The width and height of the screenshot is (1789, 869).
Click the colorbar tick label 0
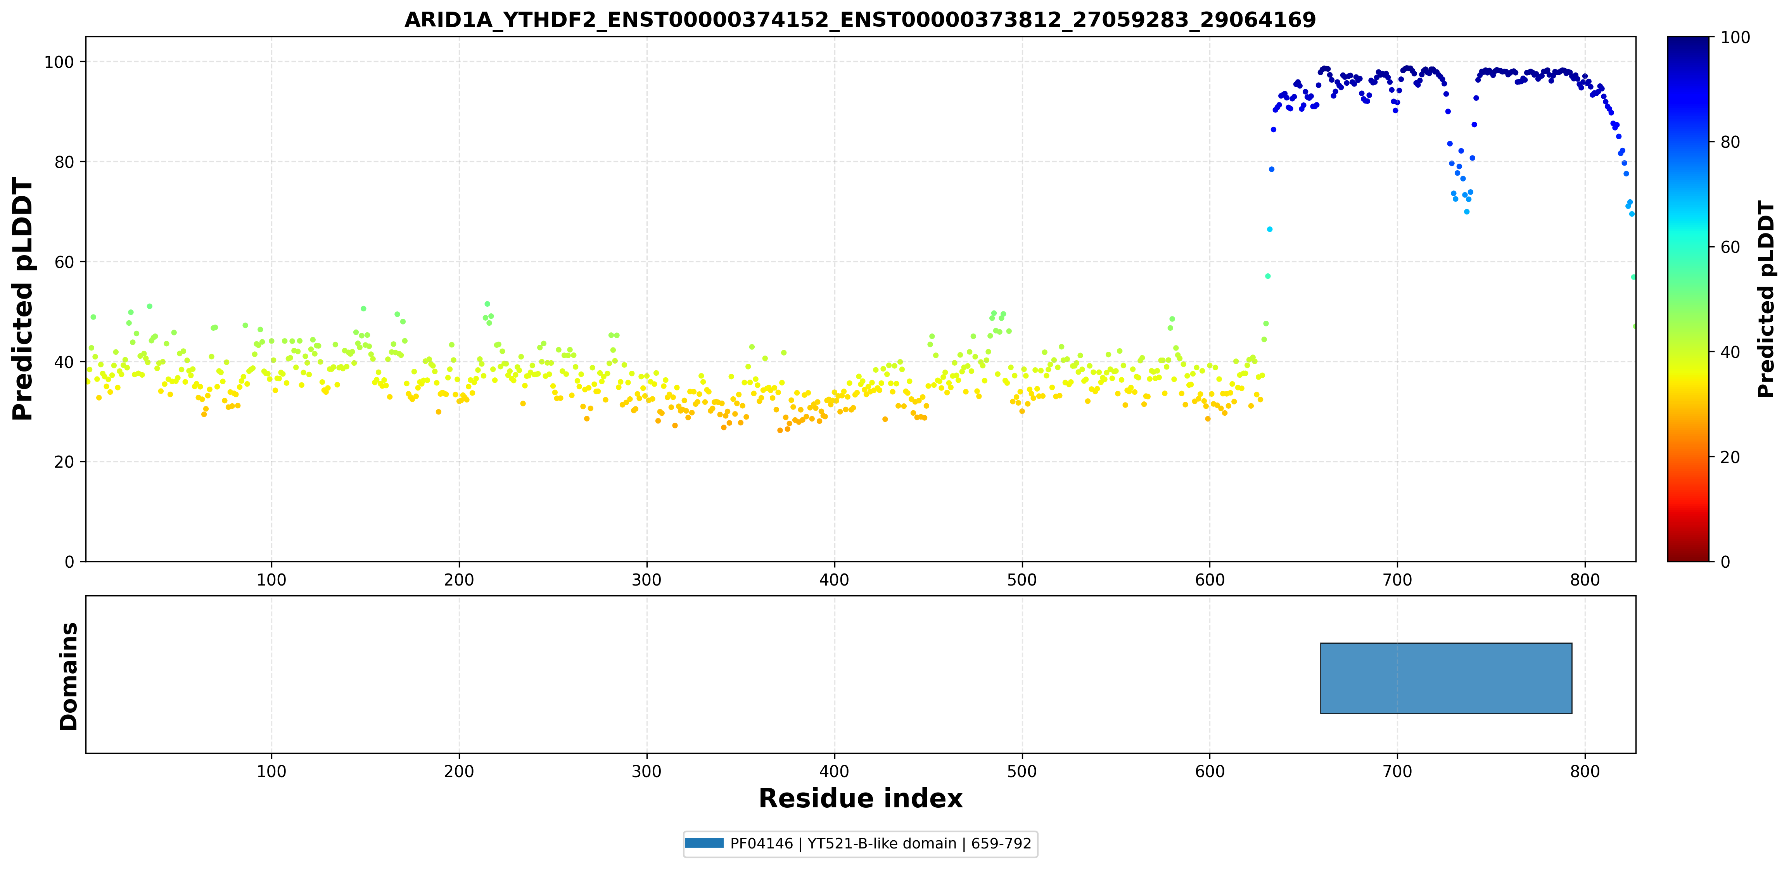tap(1725, 562)
